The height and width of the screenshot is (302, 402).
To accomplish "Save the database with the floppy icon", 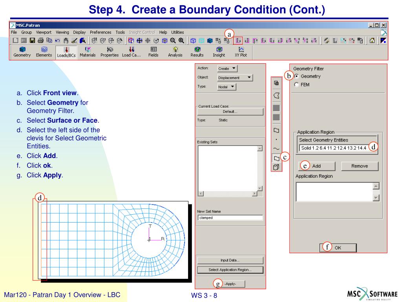I will [32, 41].
